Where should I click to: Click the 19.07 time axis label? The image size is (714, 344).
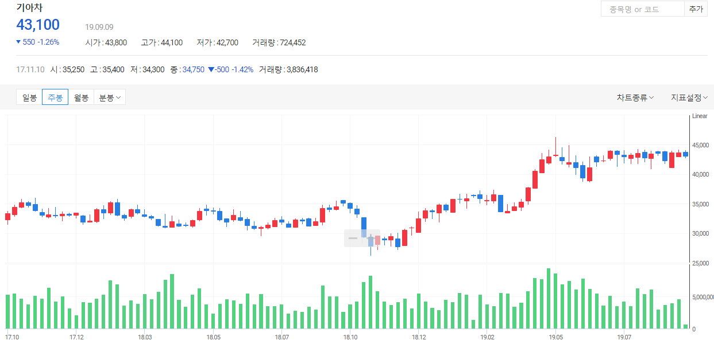624,337
